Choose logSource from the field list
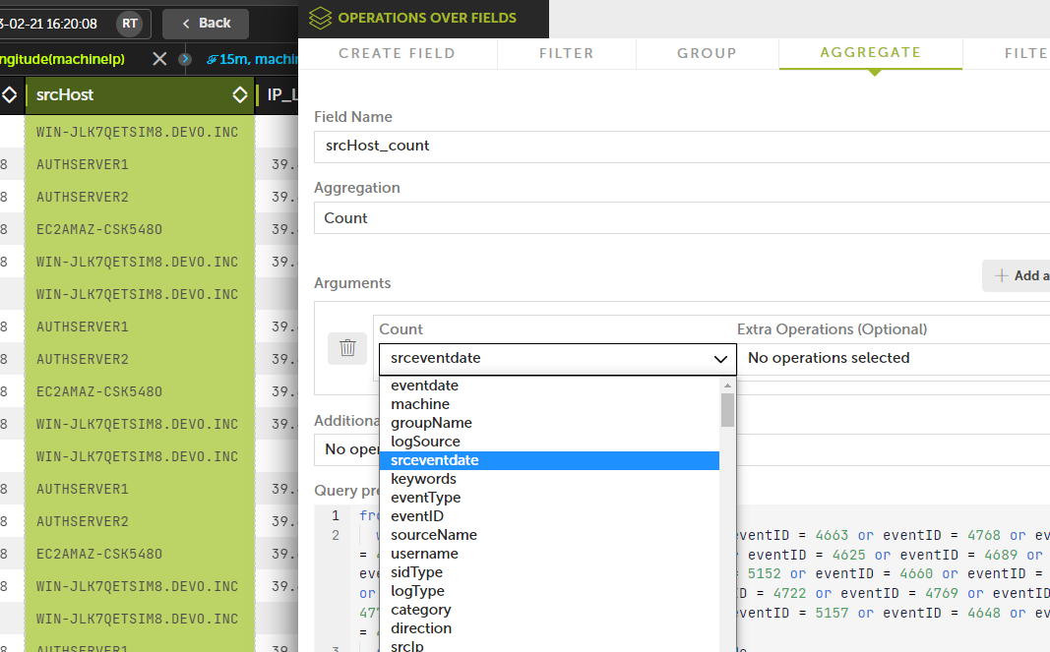 coord(549,442)
